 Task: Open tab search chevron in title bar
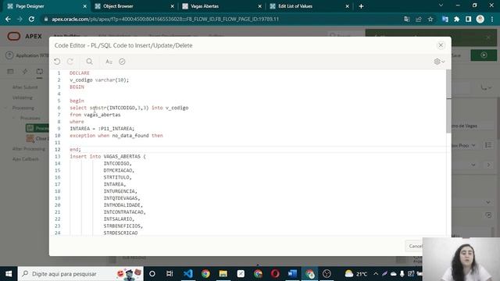441,5
